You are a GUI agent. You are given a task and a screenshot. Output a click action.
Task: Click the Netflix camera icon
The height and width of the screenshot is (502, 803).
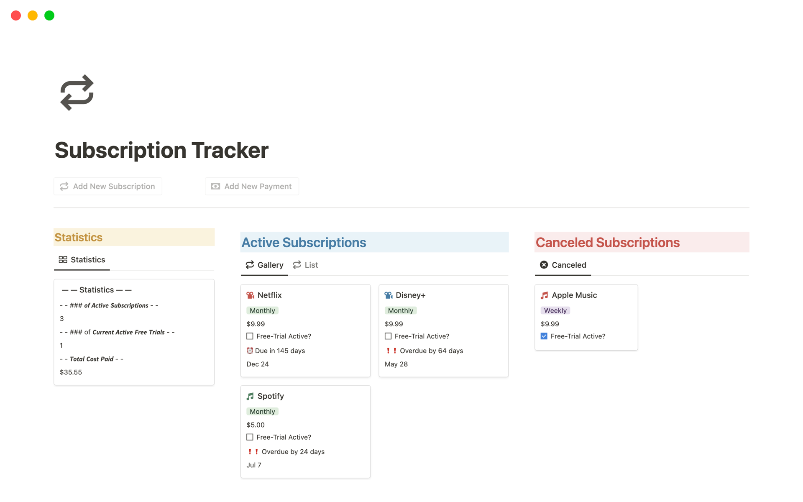click(x=250, y=295)
